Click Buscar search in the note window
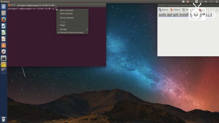 click(163, 10)
